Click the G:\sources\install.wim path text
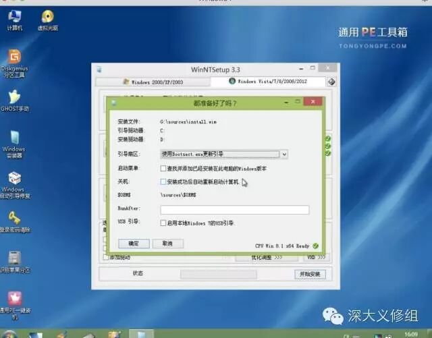This screenshot has height=338, width=432. (x=188, y=121)
